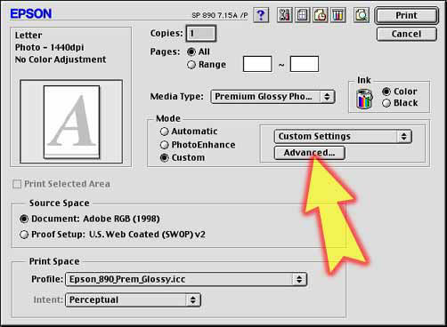Screen dimensions: 447x327
Task: Open the Print Space Profile dropdown
Action: click(186, 279)
